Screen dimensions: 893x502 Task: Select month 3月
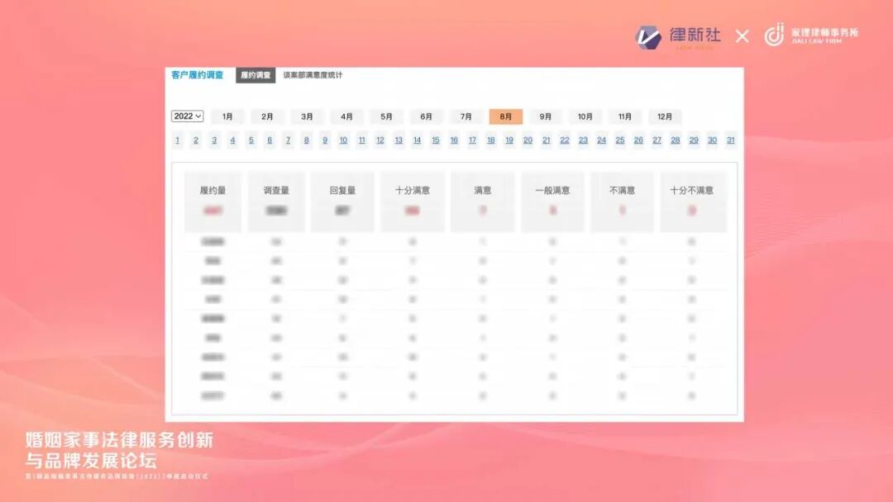point(307,116)
